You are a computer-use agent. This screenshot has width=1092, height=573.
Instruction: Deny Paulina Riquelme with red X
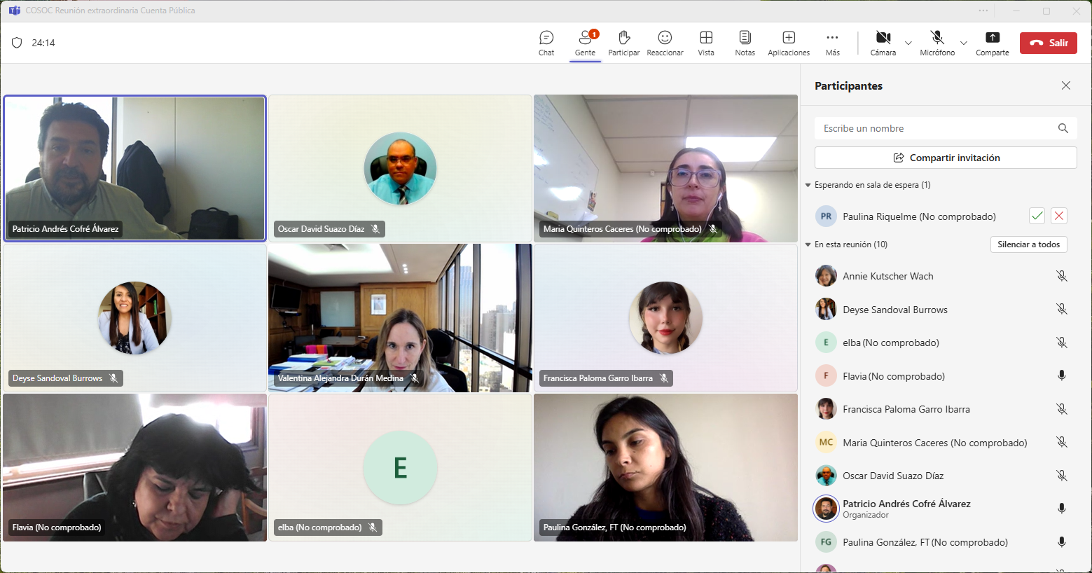[1059, 216]
